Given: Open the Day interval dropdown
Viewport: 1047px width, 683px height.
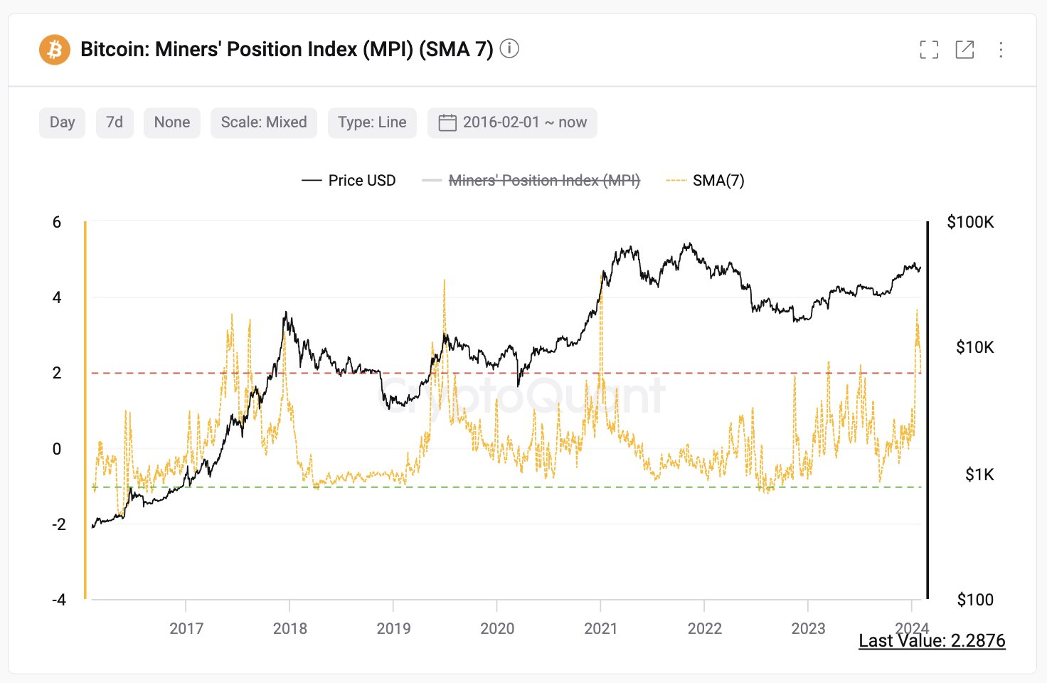Looking at the screenshot, I should 62,122.
